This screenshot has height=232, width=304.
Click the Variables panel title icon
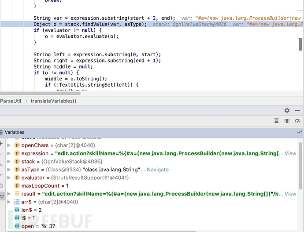pyautogui.click(x=1, y=132)
